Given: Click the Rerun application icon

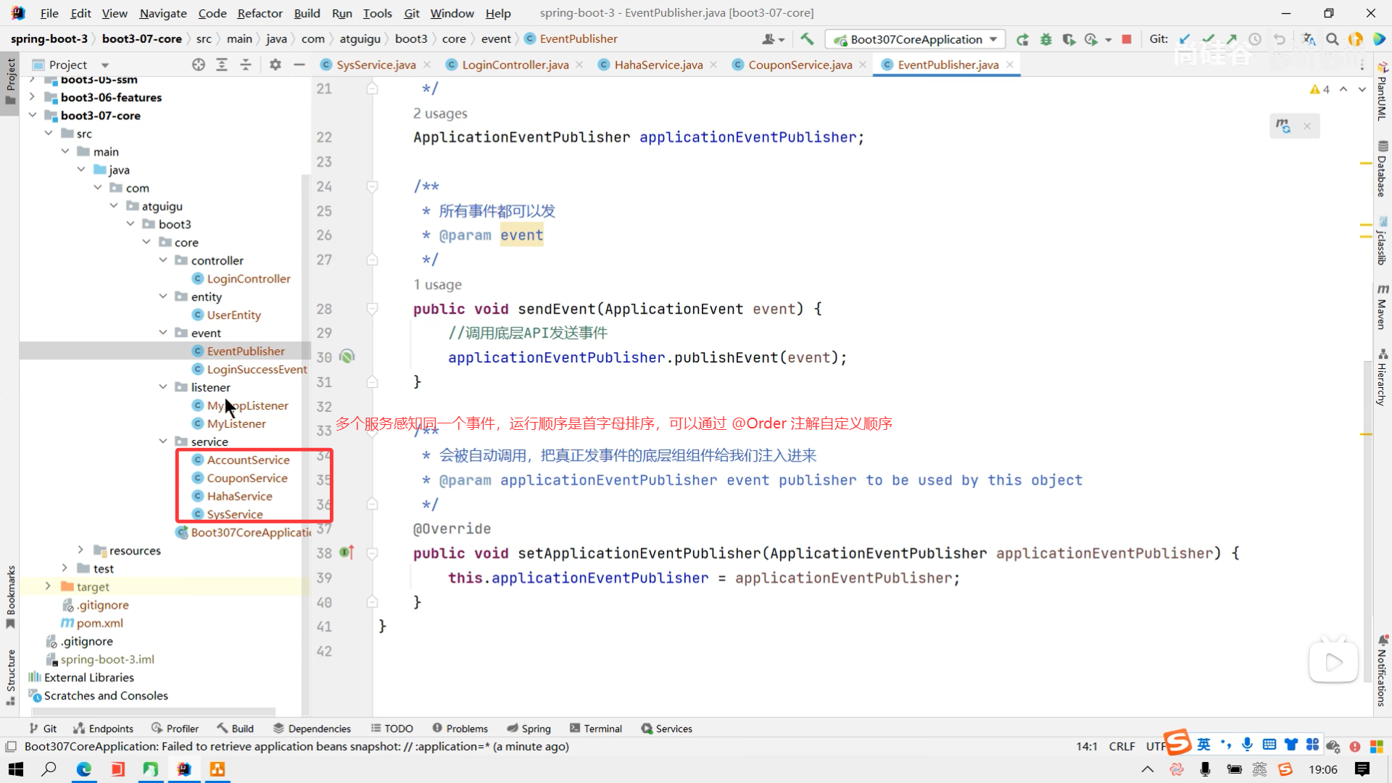Looking at the screenshot, I should pyautogui.click(x=1022, y=39).
